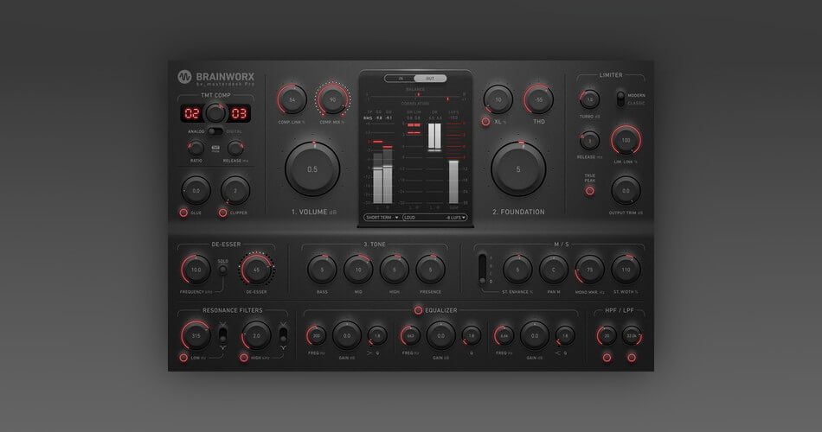Click the Lim. Link knob showing 100
Viewport: 822px width, 432px height.
pyautogui.click(x=626, y=140)
